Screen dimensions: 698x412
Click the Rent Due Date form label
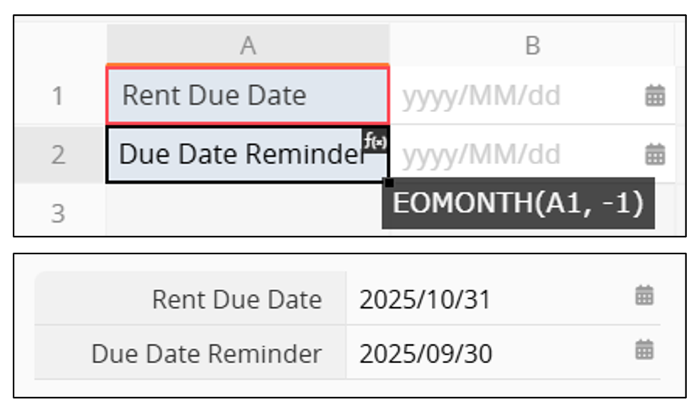point(237,300)
